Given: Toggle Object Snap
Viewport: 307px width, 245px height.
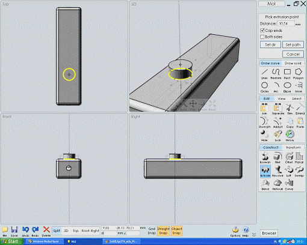Looking at the screenshot, I should click(176, 231).
